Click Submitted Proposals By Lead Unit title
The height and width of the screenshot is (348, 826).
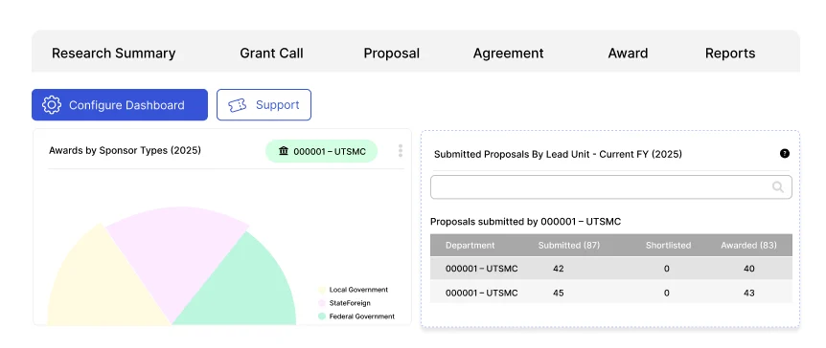(558, 155)
